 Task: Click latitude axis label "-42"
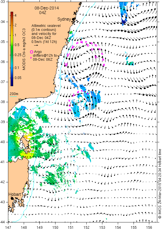coord(2,182)
